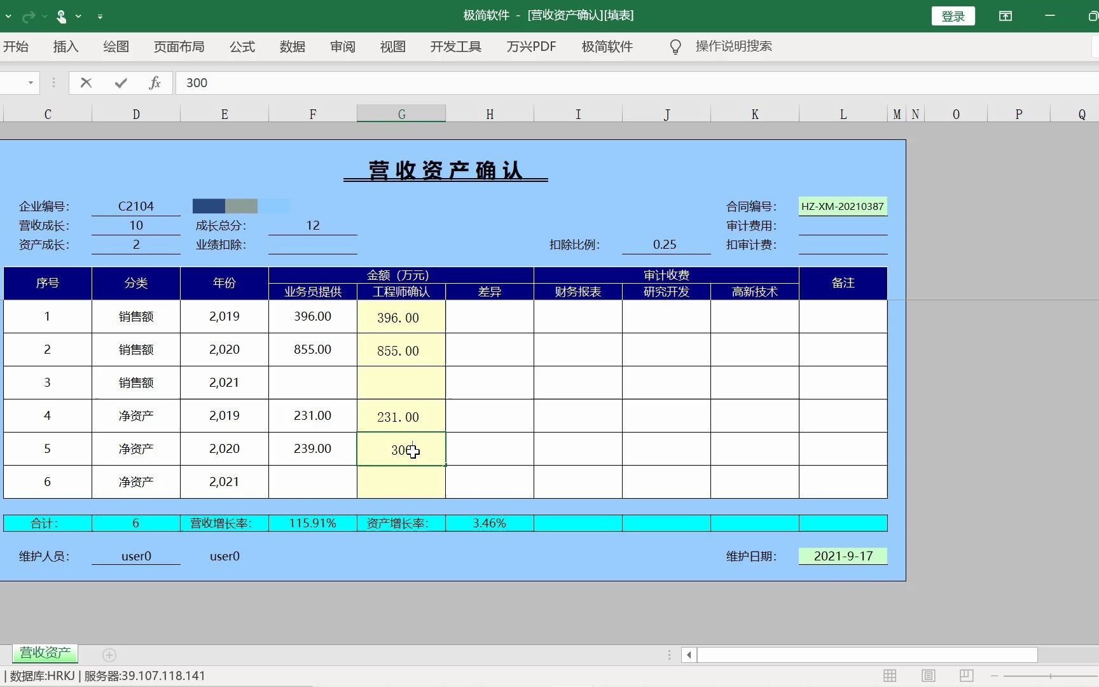Open the 公式 ribbon tab
The height and width of the screenshot is (687, 1099).
242,46
